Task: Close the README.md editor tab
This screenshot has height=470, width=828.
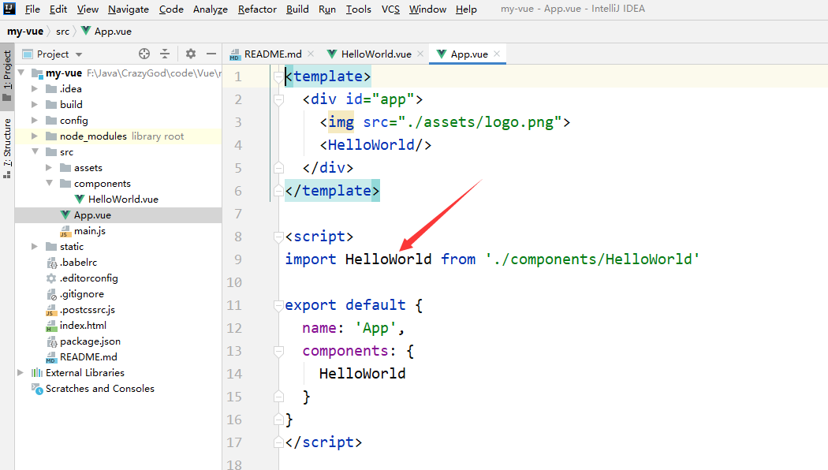Action: 311,54
